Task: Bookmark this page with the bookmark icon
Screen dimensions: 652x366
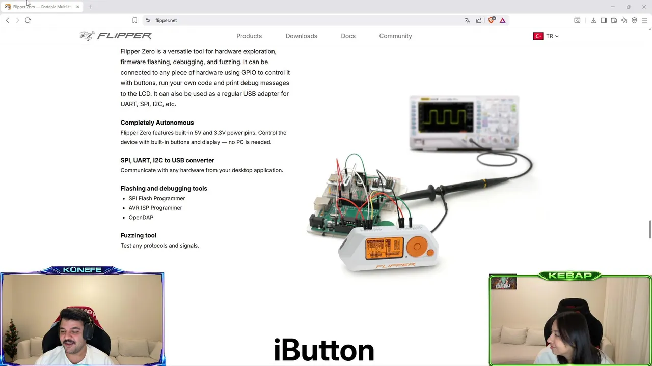Action: [134, 20]
